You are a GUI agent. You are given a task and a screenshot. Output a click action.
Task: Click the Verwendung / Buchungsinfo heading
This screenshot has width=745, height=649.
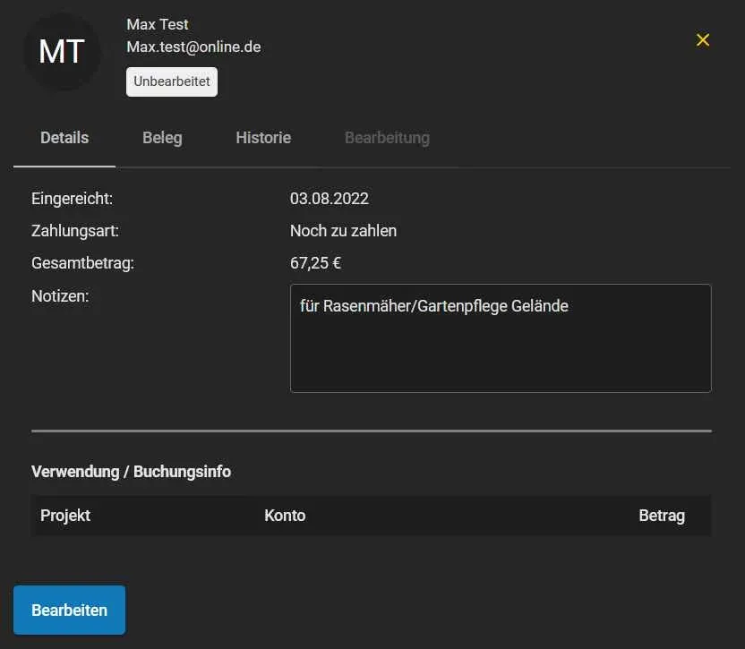[x=131, y=472]
